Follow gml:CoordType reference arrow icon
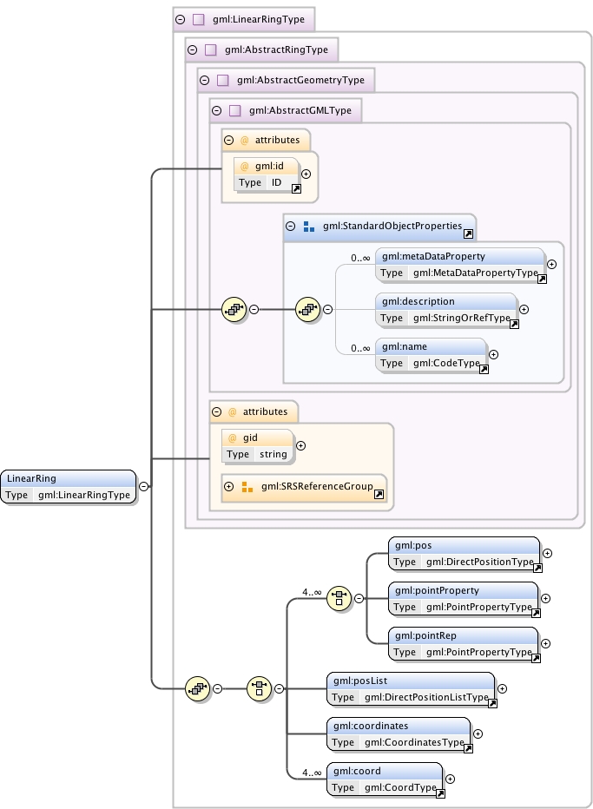Image resolution: width=593 pixels, height=809 pixels. tap(440, 794)
